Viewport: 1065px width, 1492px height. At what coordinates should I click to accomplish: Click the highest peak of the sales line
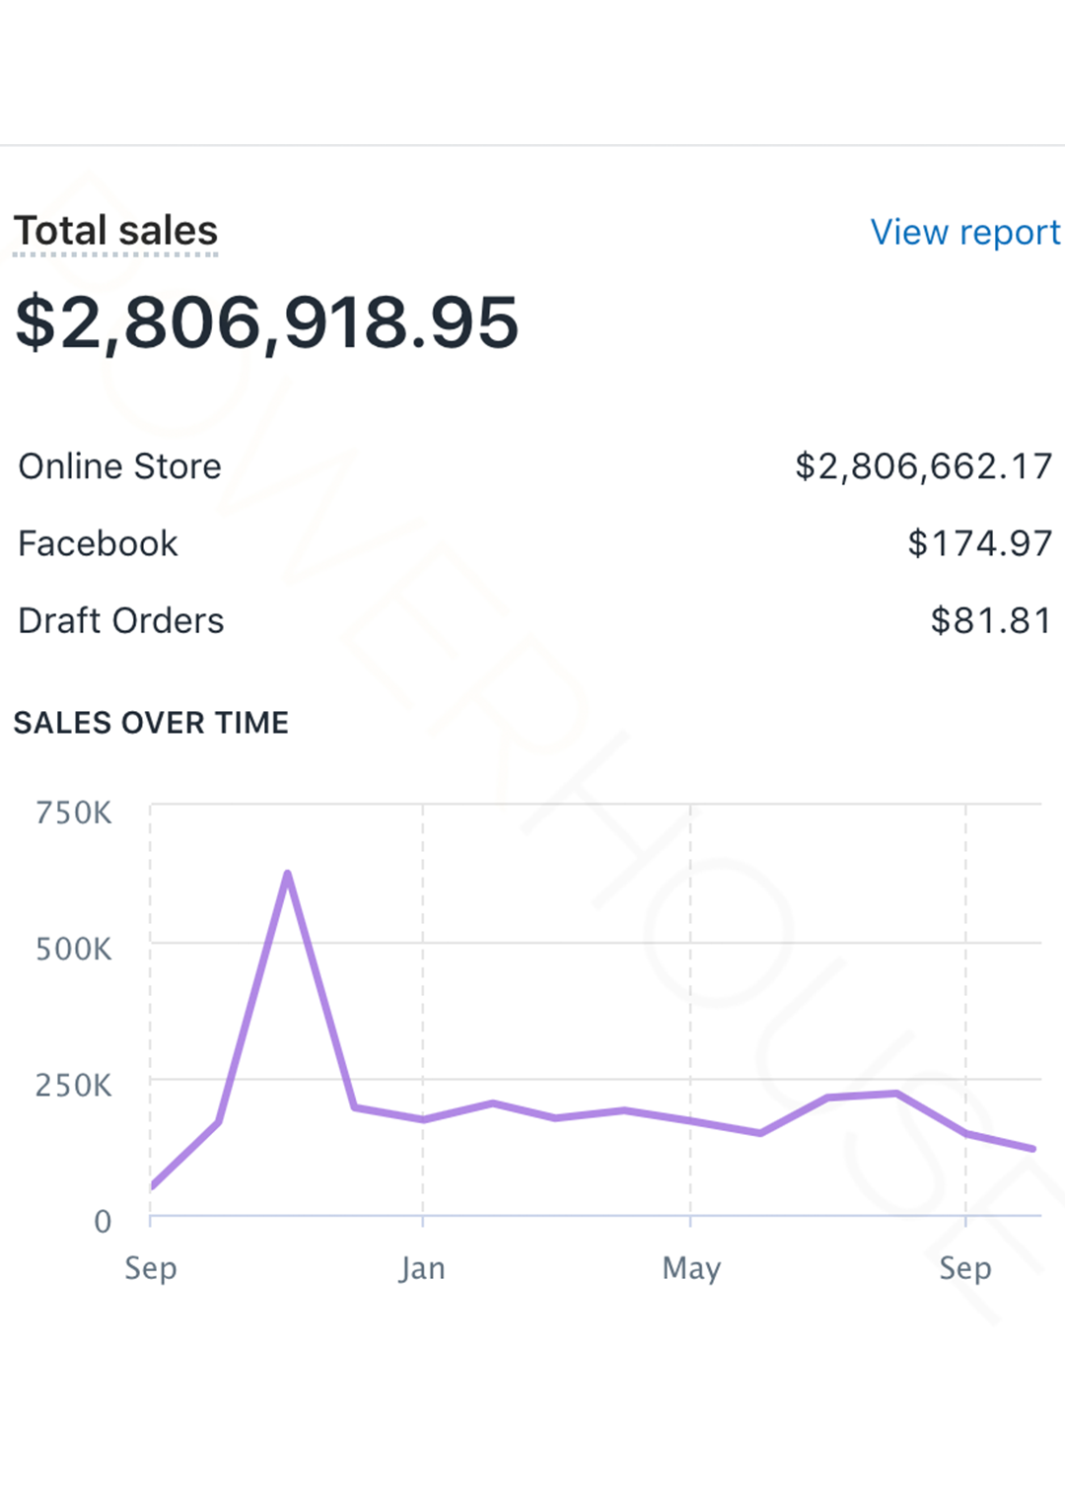click(287, 874)
